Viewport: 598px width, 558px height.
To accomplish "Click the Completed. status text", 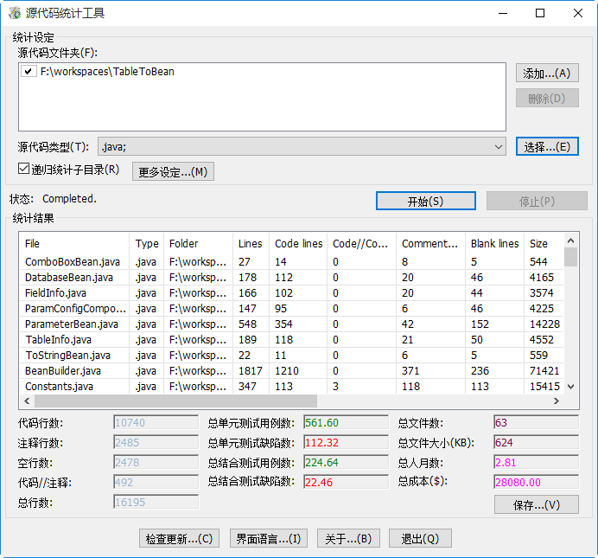I will [x=69, y=198].
